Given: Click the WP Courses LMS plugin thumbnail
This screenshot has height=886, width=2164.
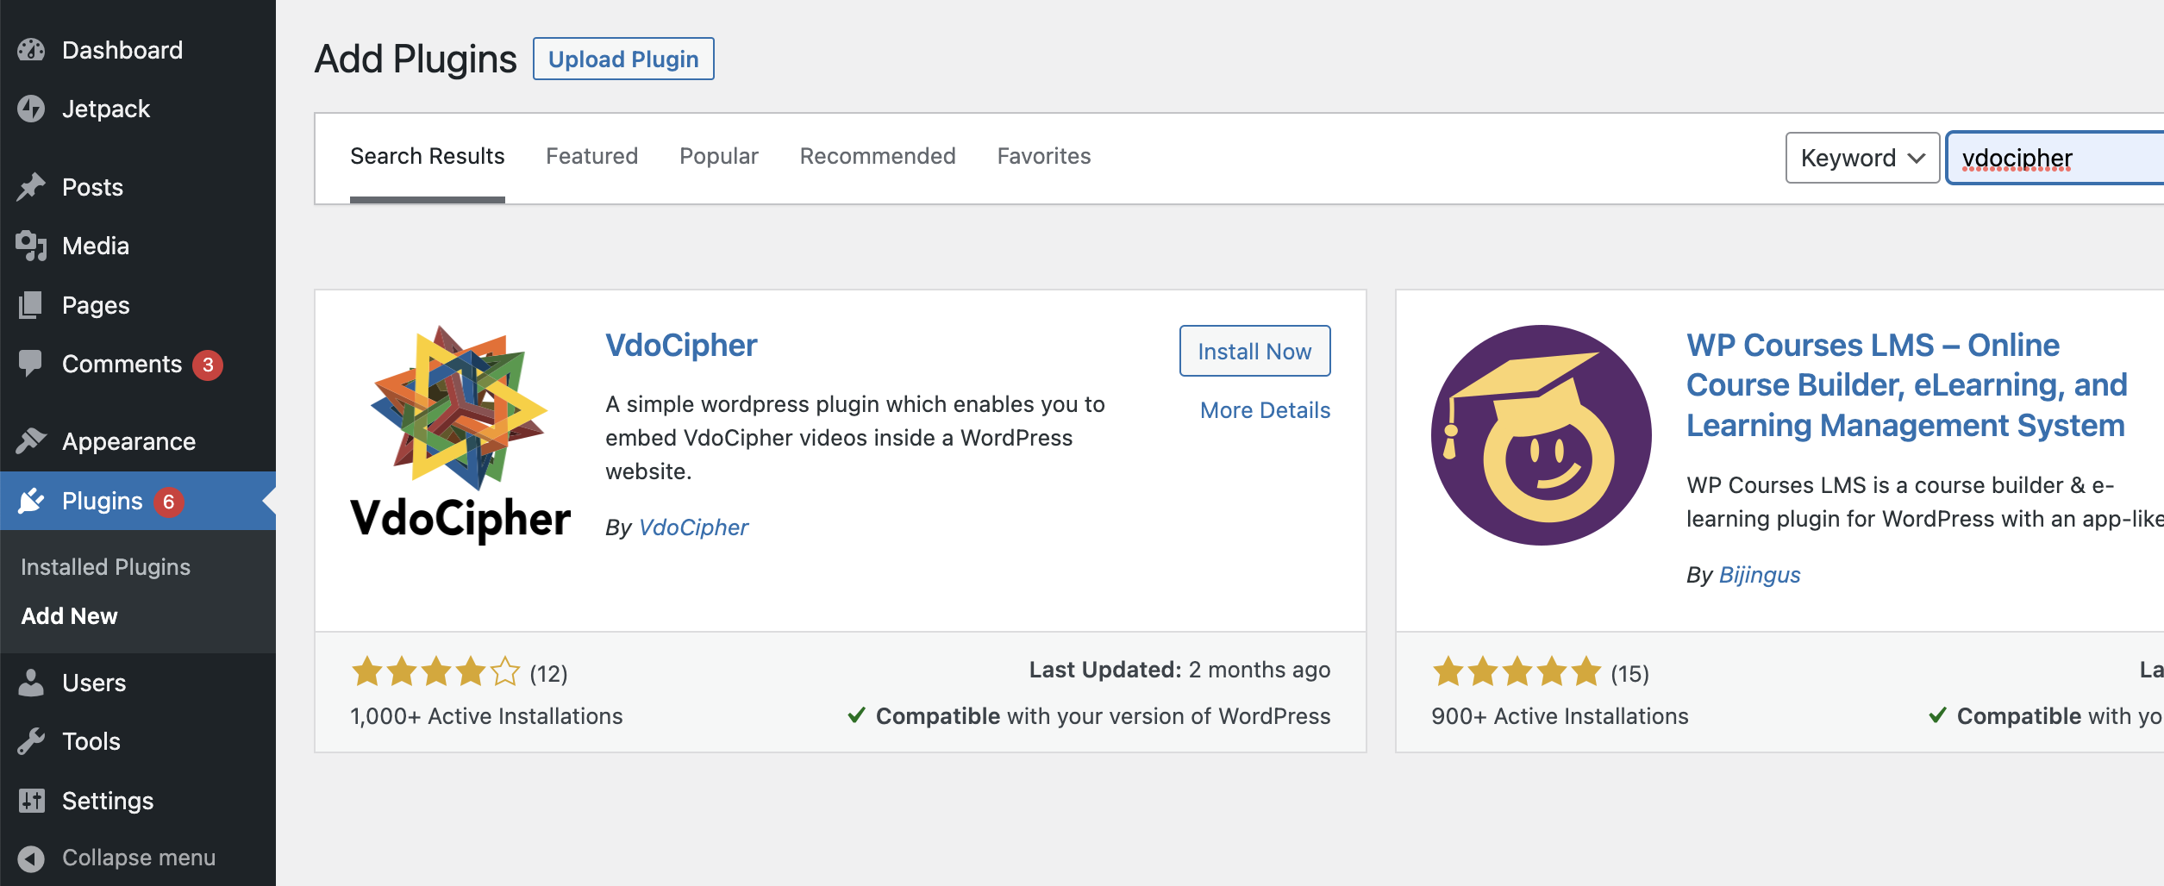Looking at the screenshot, I should coord(1541,434).
